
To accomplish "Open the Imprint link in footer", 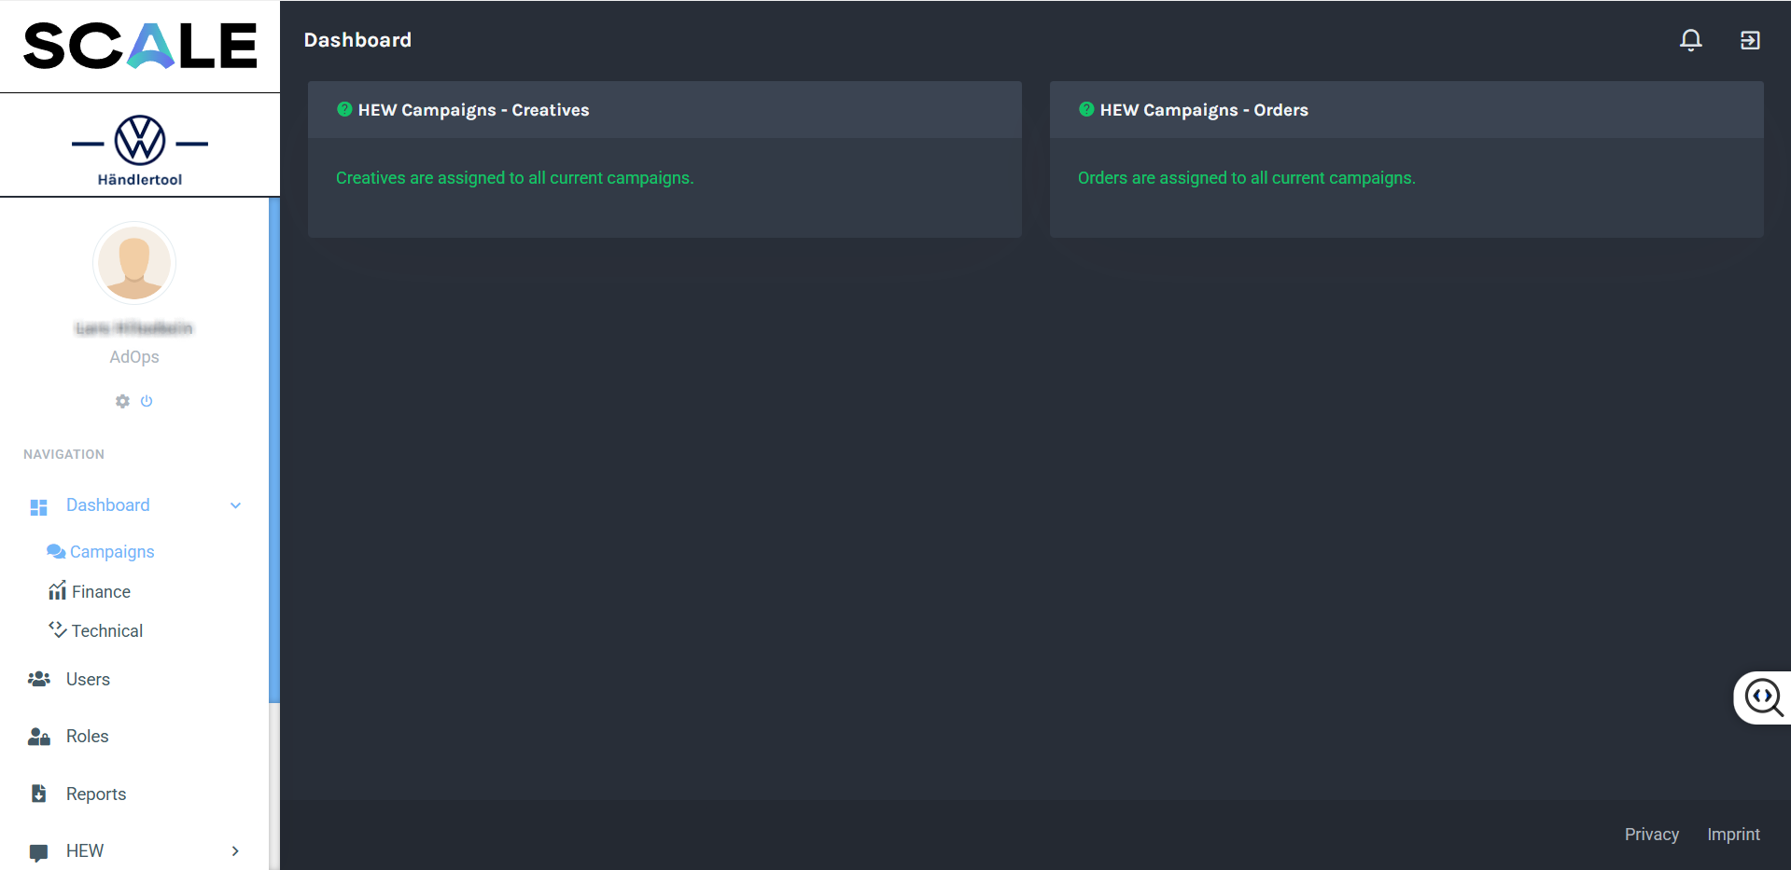I will pos(1733,835).
